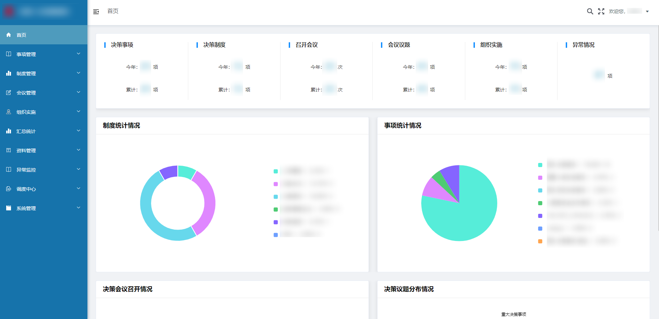Click the 会议管理 edit icon
The width and height of the screenshot is (659, 319).
tap(9, 92)
